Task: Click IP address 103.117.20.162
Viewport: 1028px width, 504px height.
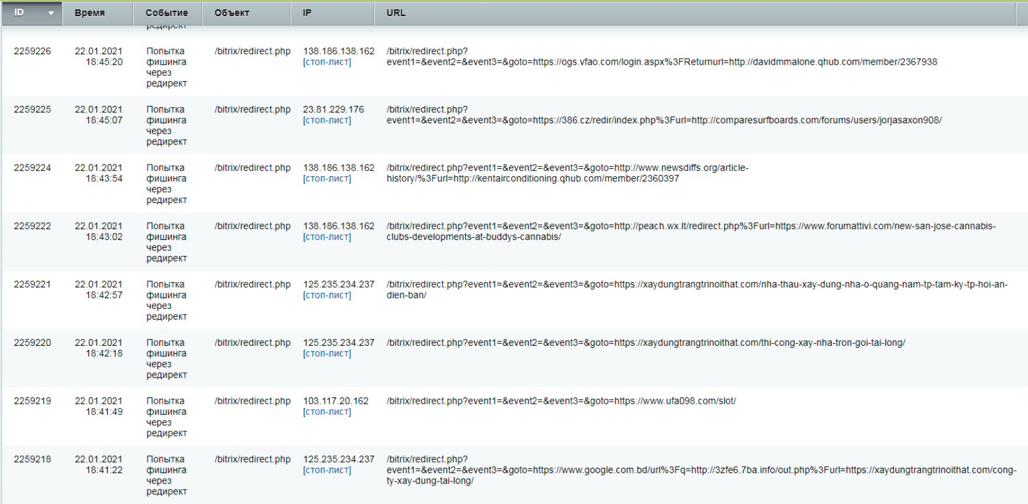Action: click(x=336, y=401)
